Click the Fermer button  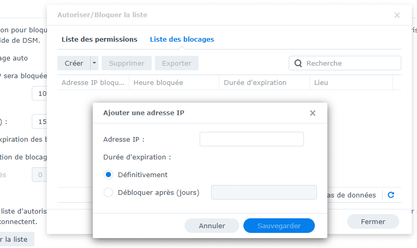click(x=373, y=221)
